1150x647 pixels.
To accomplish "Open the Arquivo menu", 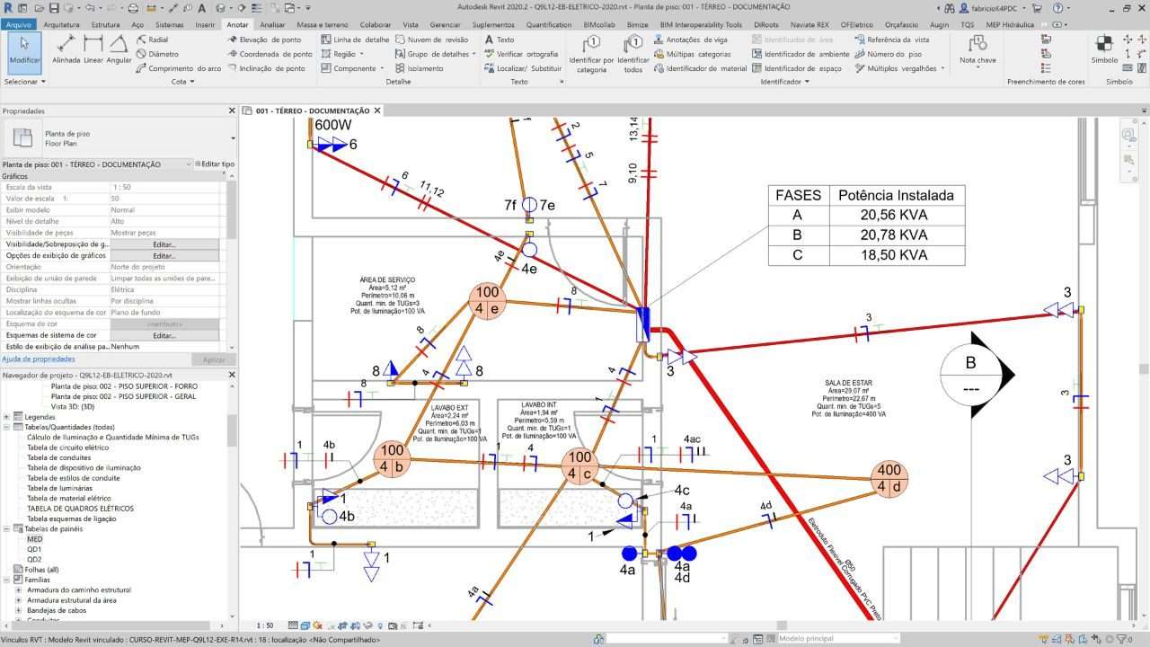I will pyautogui.click(x=19, y=25).
